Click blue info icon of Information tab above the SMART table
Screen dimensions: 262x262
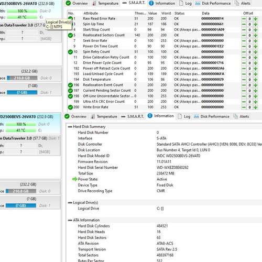tap(151, 3)
